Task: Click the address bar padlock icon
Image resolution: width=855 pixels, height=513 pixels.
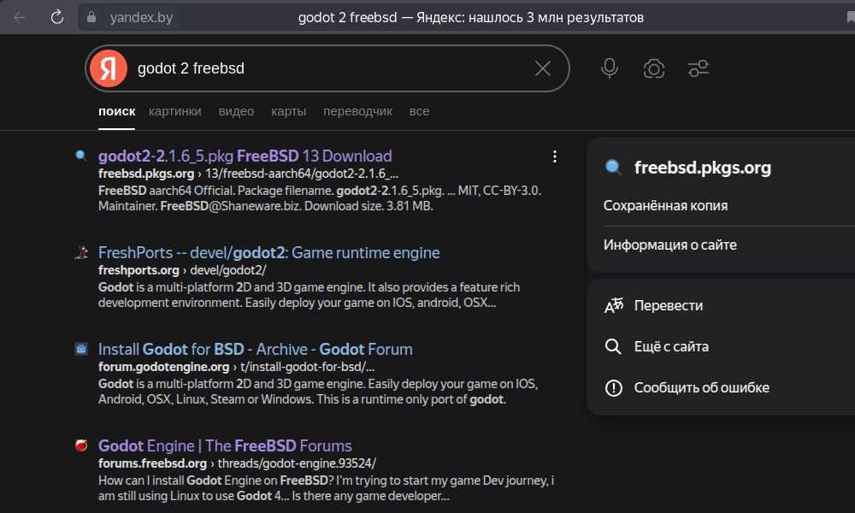Action: pos(91,17)
